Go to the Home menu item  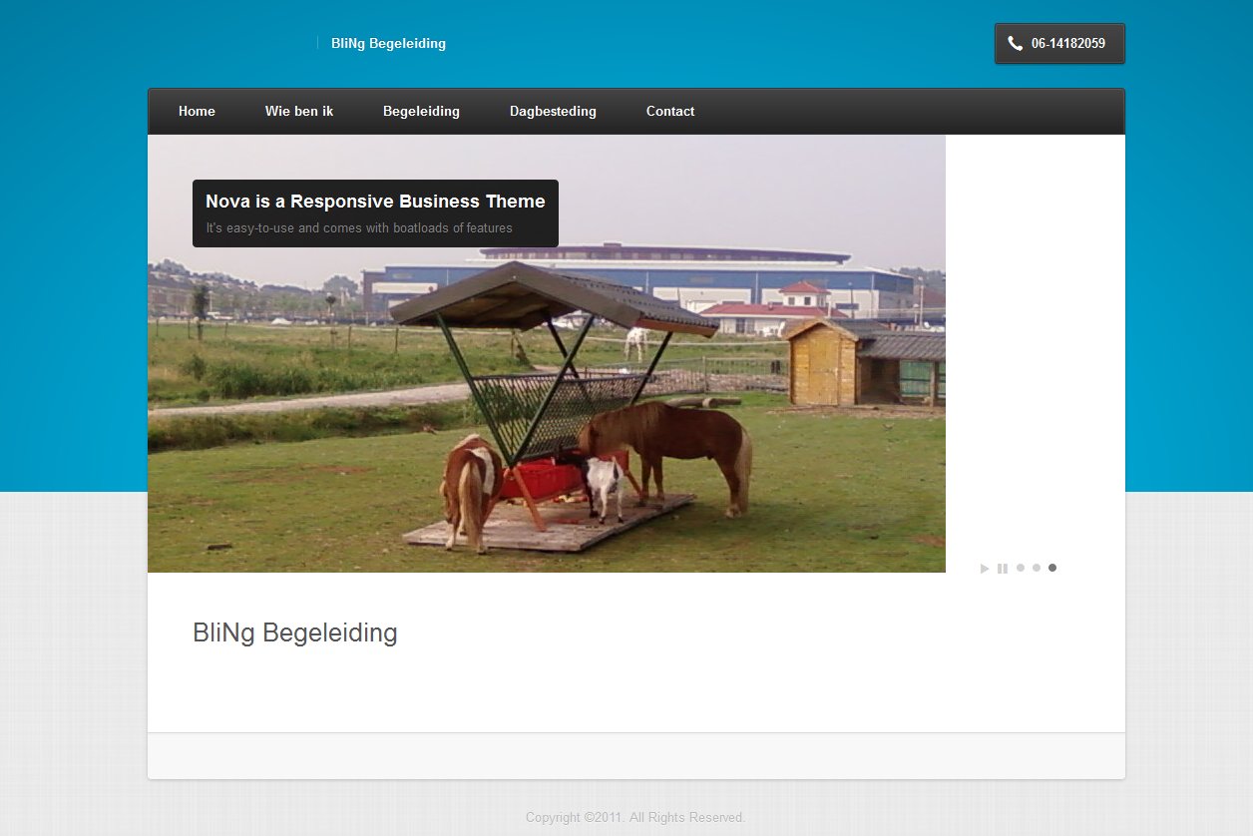click(x=197, y=112)
